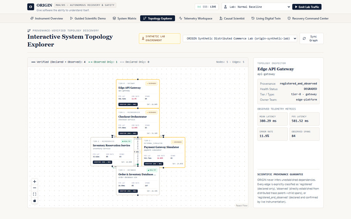Image resolution: width=351 pixels, height=219 pixels.
Task: Select the Inventory Reservation Service node
Action: coord(112,152)
